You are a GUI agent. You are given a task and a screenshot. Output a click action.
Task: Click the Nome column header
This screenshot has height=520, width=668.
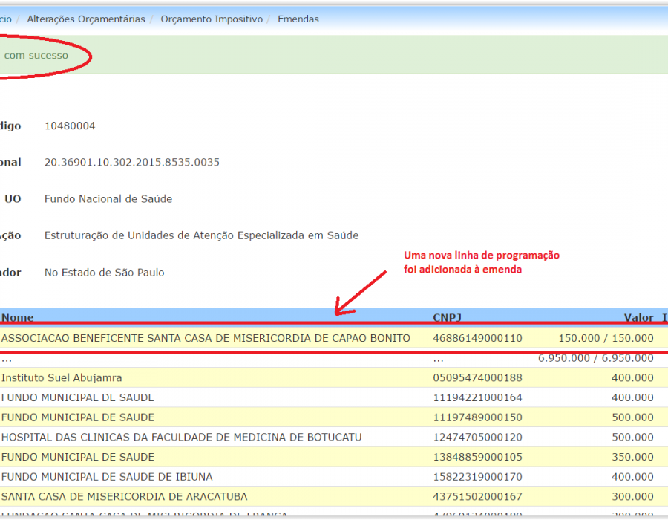[x=18, y=317]
